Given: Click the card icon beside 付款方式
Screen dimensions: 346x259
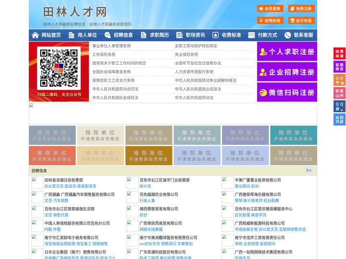Looking at the screenshot, I should (251, 35).
